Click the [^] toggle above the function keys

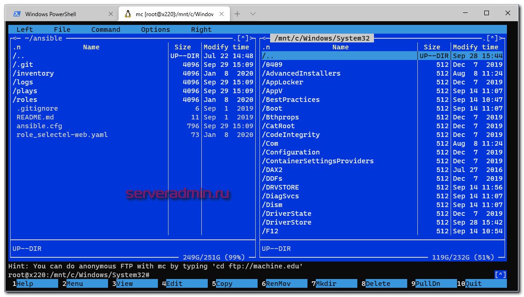click(500, 275)
